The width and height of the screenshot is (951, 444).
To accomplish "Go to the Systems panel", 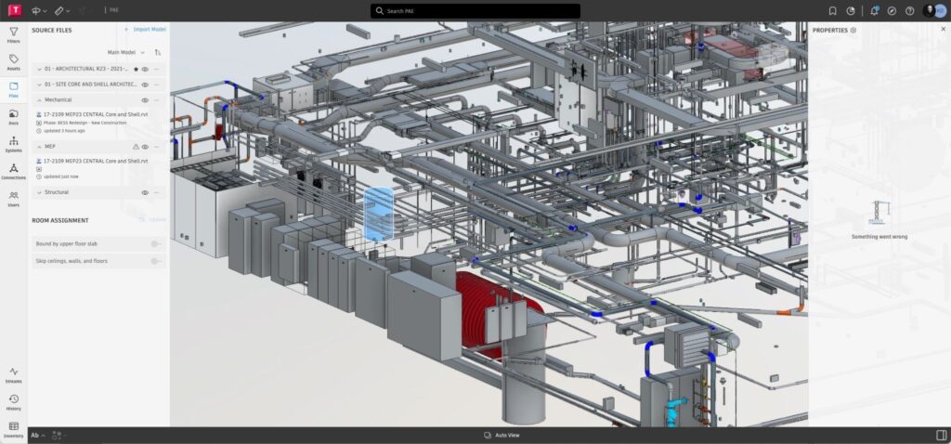I will click(13, 143).
